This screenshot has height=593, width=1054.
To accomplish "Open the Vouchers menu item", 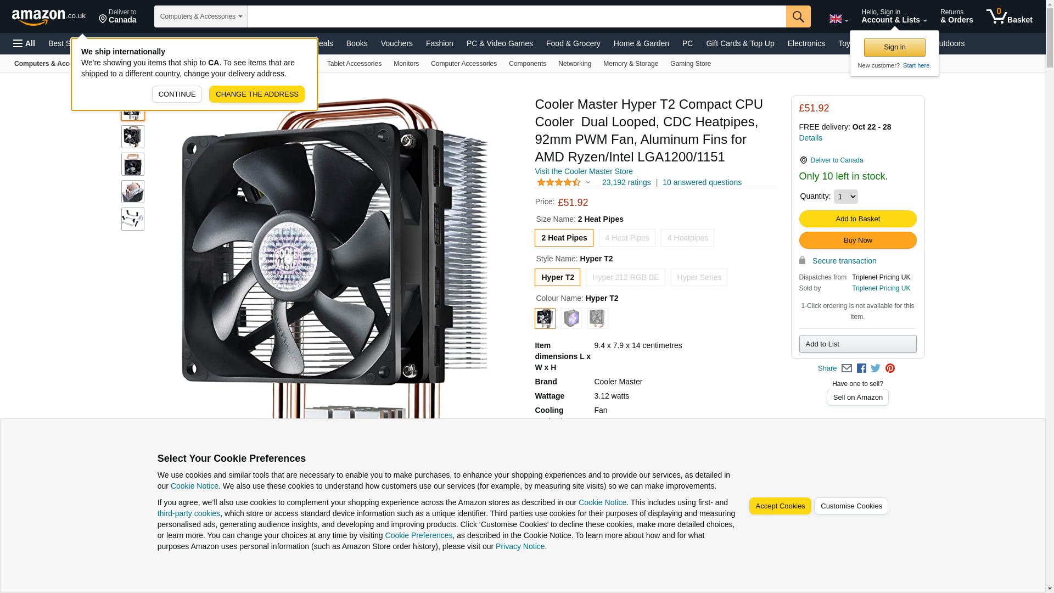I will point(396,43).
